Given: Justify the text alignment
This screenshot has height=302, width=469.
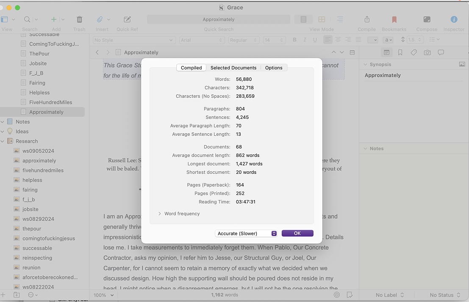Looking at the screenshot, I should (x=358, y=40).
